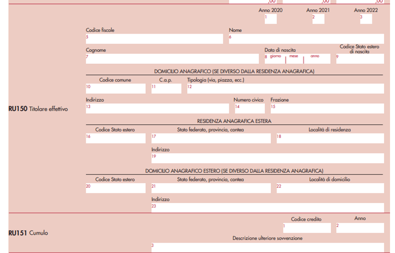395x253 pixels.
Task: Select the Numero civico field
Action: point(250,109)
